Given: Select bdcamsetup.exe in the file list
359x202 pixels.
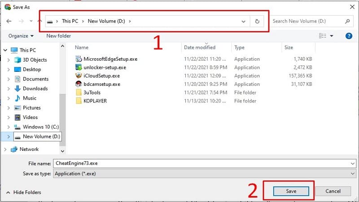Looking at the screenshot, I should click(x=101, y=84).
